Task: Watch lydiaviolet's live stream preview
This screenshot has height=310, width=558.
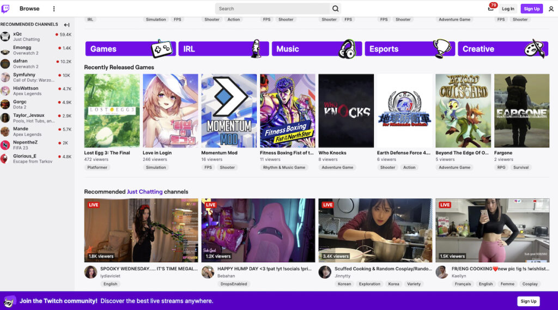Action: [141, 230]
